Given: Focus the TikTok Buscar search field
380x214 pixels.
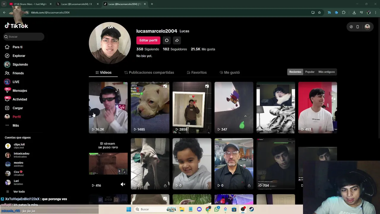Looking at the screenshot, I should coord(24,37).
